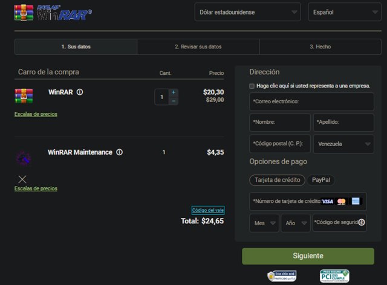Click the TLS protected site badge
Screen dimensions: 387x285
(x=282, y=276)
